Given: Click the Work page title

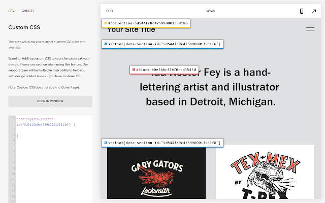Looking at the screenshot, I should point(211,11).
